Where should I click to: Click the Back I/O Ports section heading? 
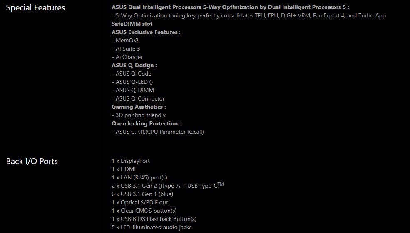point(32,161)
